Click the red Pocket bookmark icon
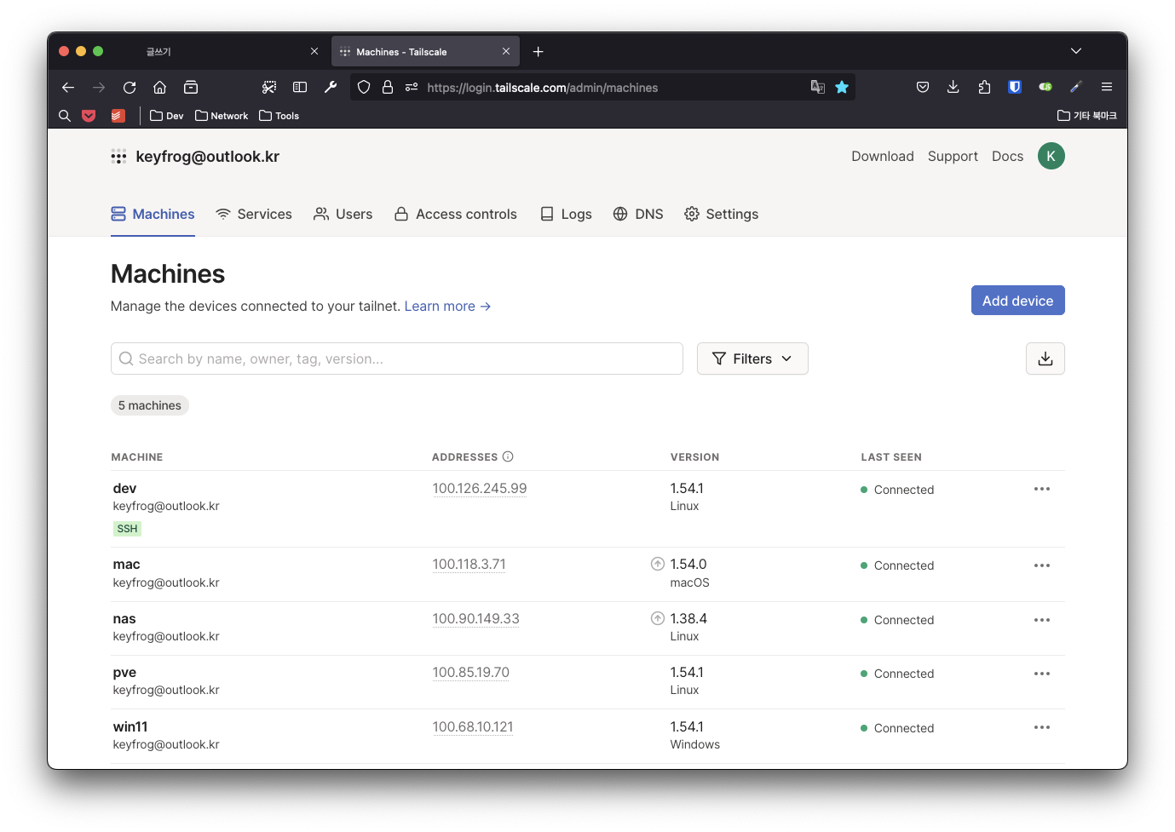This screenshot has width=1175, height=832. pos(89,116)
